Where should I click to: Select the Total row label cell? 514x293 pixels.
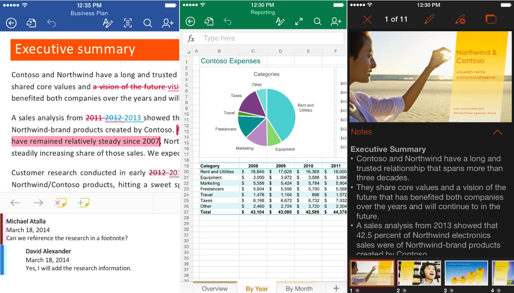point(219,212)
